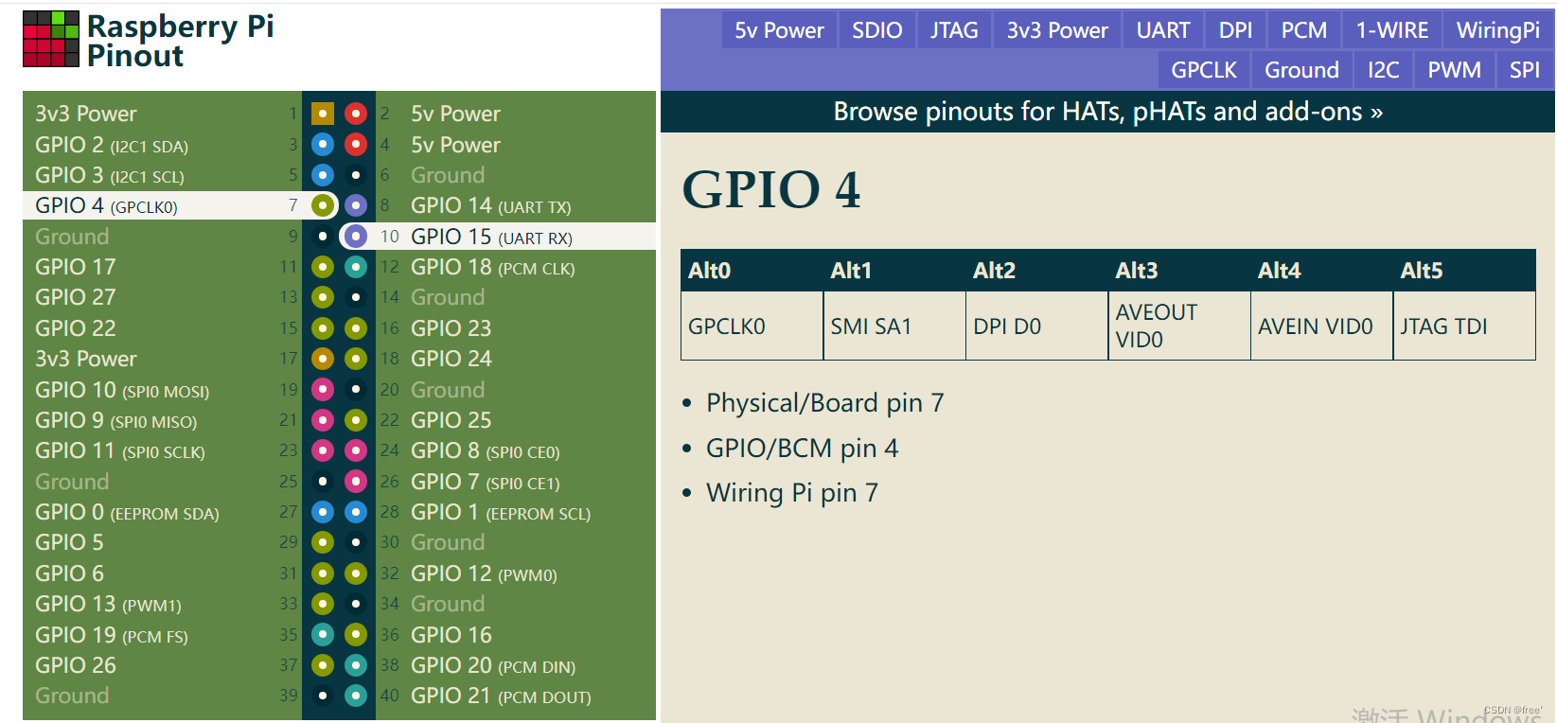Open the GPCLK tab

[x=1204, y=70]
